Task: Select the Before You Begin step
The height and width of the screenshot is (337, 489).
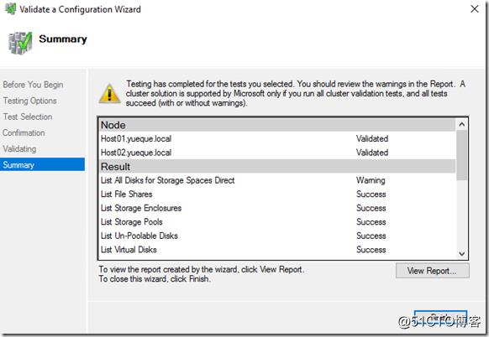Action: (x=33, y=85)
